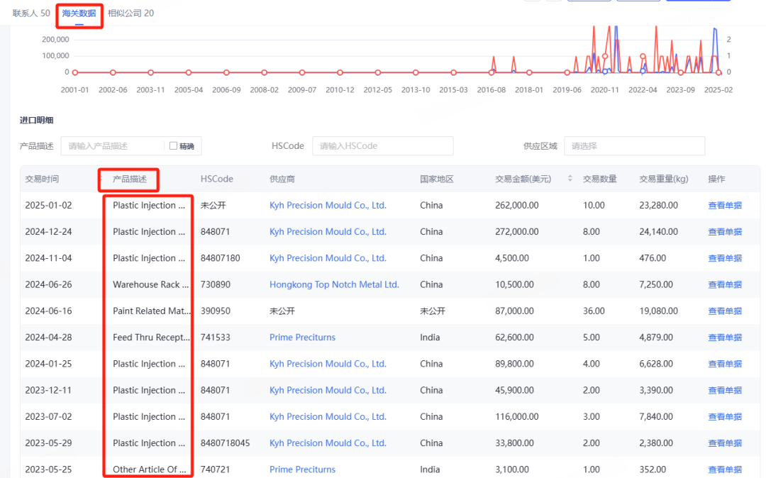Focus the 请输入产品描述 input field
Viewport: 766px width, 478px height.
(x=112, y=145)
